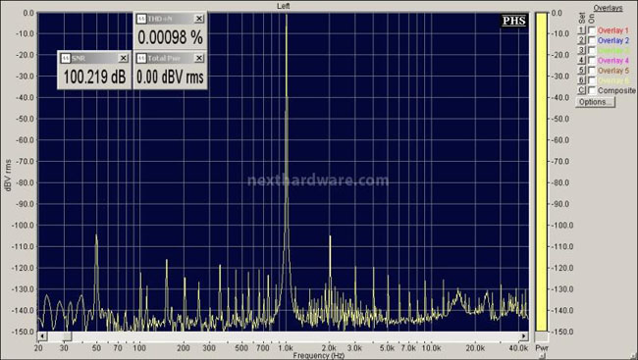Click the SNR window's title icon
Image resolution: width=638 pixels, height=360 pixels.
click(66, 59)
